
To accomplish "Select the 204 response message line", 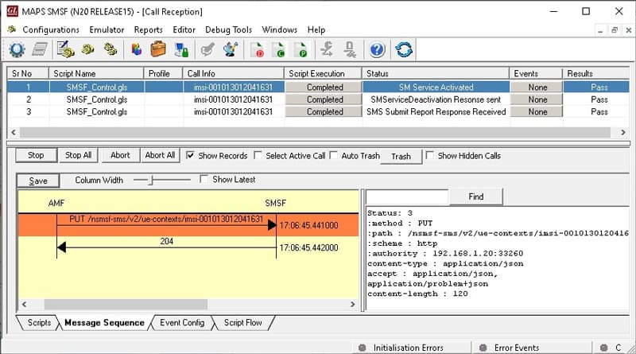I will [166, 247].
